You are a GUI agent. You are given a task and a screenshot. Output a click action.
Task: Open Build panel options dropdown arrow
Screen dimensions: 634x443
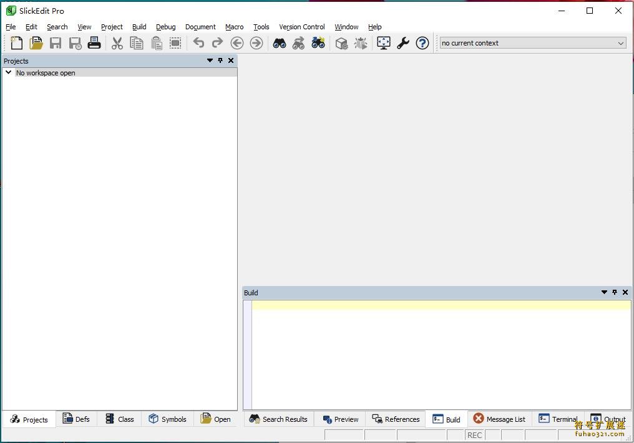[604, 292]
